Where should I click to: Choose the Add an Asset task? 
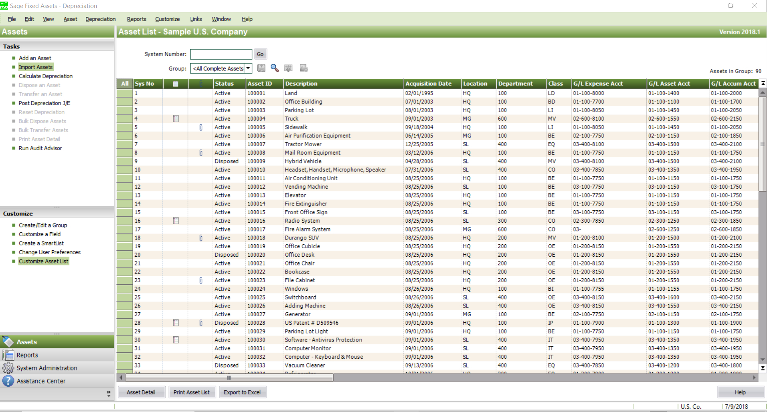coord(35,58)
